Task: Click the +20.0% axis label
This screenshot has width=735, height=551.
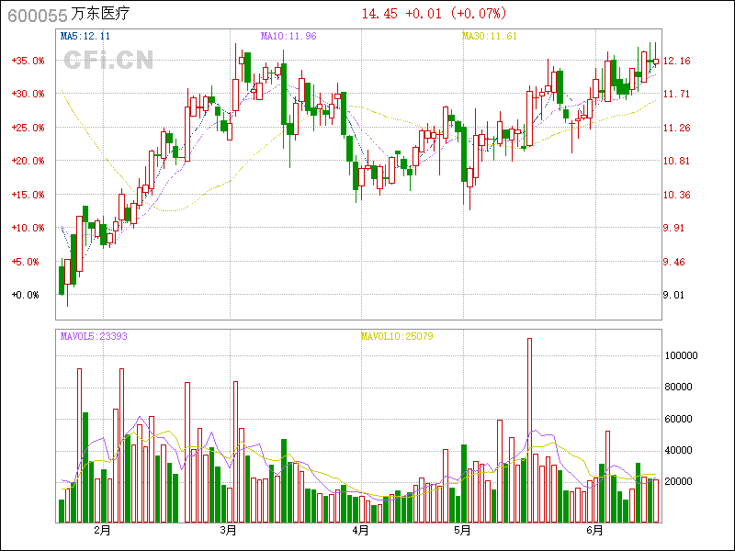Action: pos(28,162)
